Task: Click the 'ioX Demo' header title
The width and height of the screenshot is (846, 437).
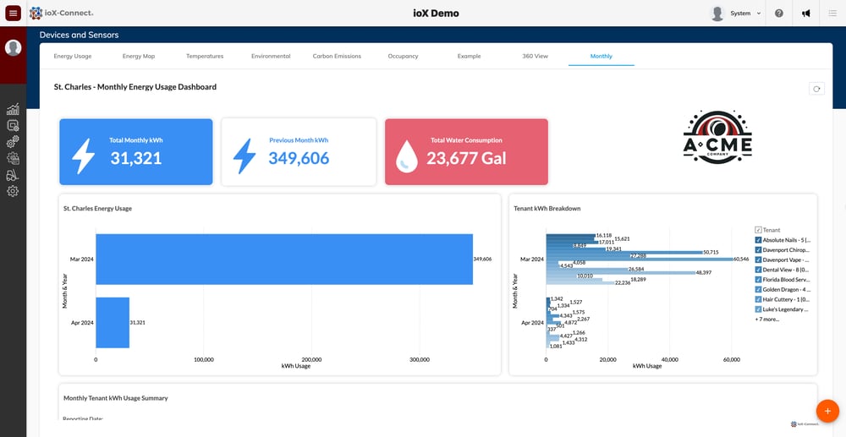Action: [436, 14]
